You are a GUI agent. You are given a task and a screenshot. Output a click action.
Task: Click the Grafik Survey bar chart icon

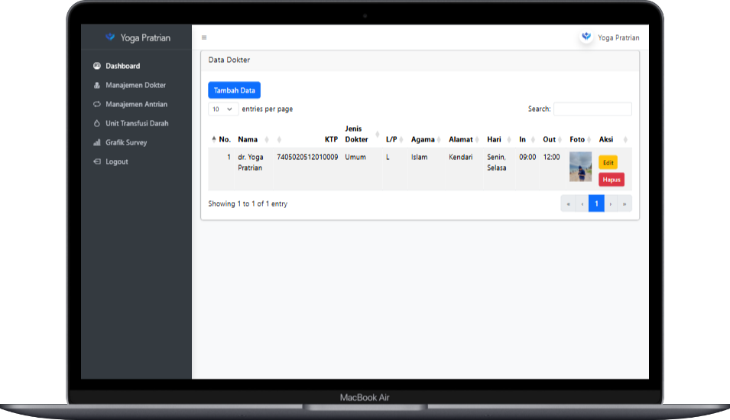click(97, 142)
